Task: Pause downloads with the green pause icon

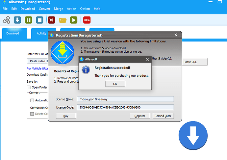Action: [x=28, y=20]
